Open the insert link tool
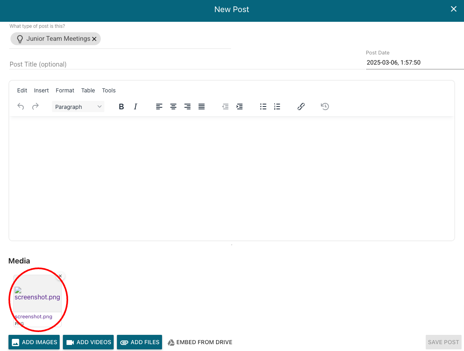Image resolution: width=464 pixels, height=351 pixels. pyautogui.click(x=301, y=107)
